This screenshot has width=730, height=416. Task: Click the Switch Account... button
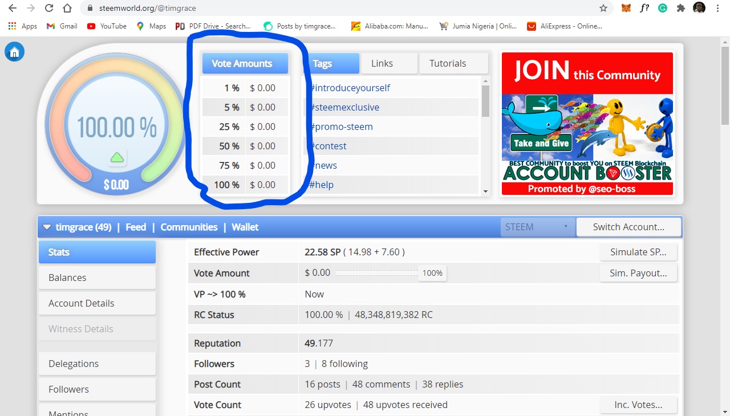click(x=628, y=227)
